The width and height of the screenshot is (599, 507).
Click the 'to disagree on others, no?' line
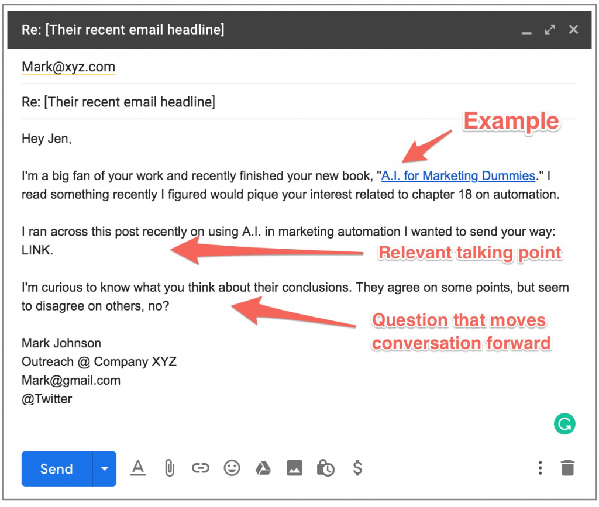tap(95, 306)
